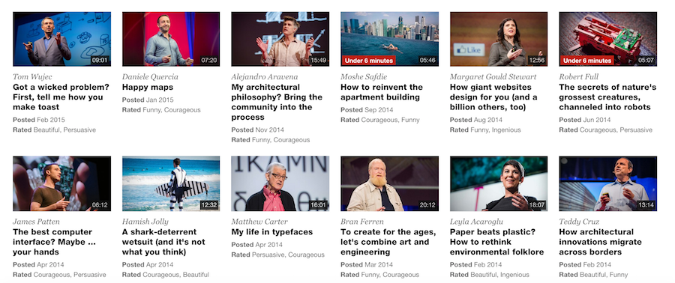Open Bran Ferren talk thumbnail
675x283 pixels.
pyautogui.click(x=389, y=183)
